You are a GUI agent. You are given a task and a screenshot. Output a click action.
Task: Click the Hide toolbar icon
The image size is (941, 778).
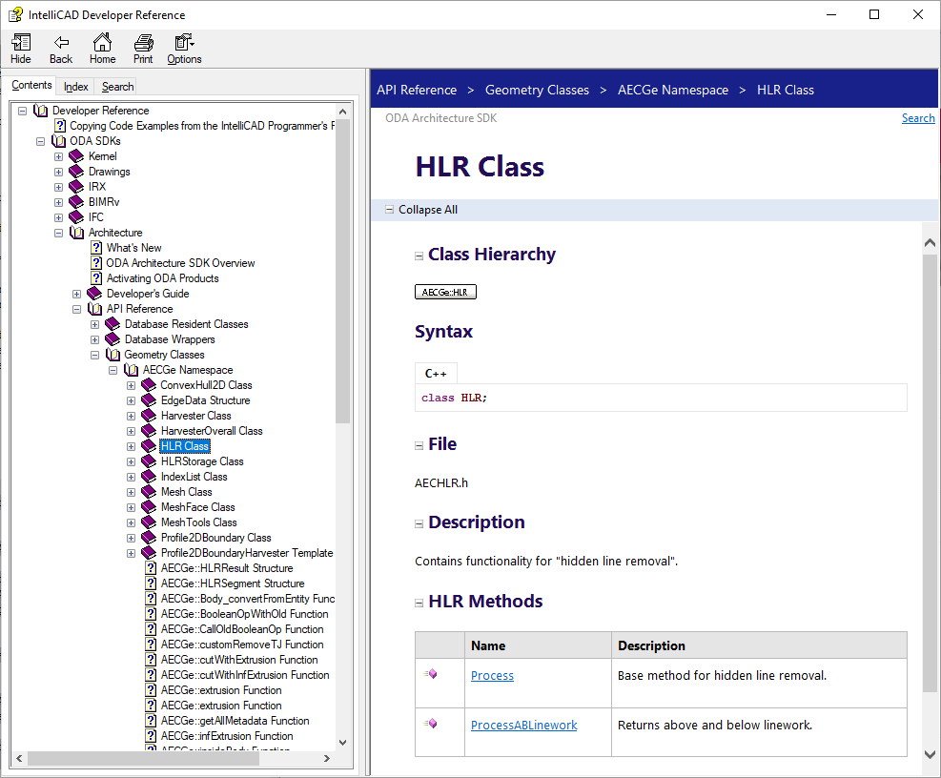21,43
